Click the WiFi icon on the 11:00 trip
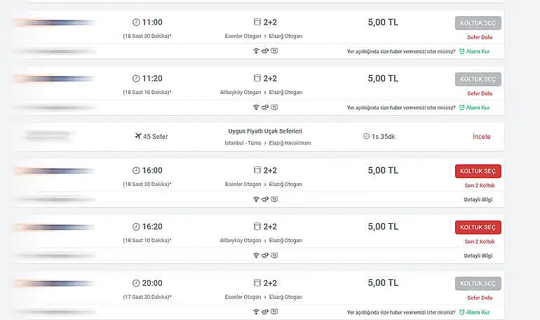 (x=256, y=51)
